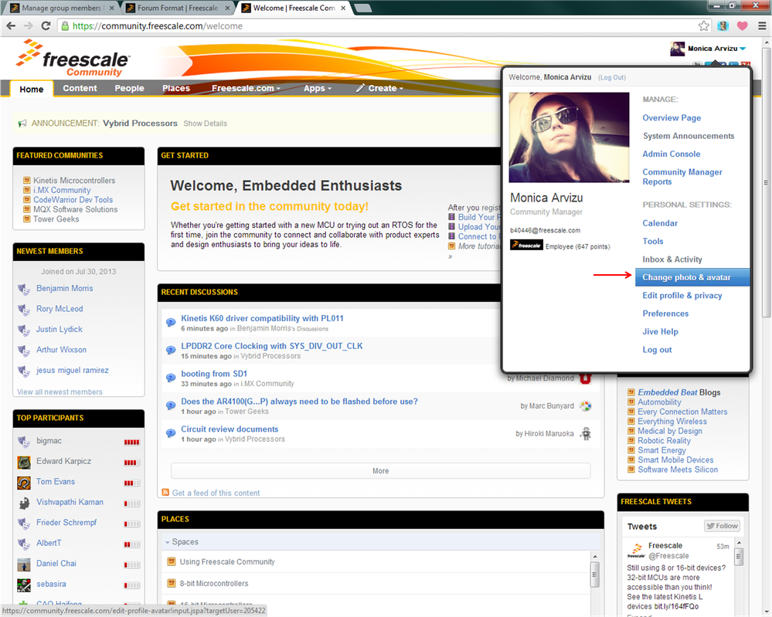
Task: Click View all newest members
Action: 60,392
